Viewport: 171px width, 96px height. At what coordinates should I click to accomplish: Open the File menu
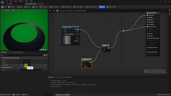(x=7, y=1)
